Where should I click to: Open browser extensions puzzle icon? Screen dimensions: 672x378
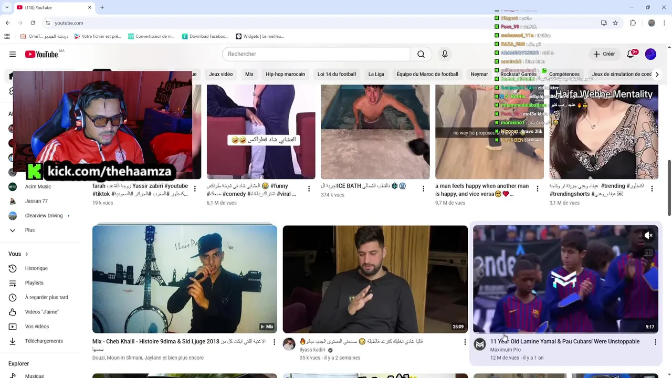[633, 23]
